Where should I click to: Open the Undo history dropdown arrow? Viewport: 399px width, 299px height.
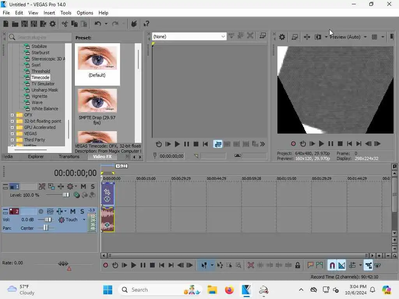coord(106,24)
